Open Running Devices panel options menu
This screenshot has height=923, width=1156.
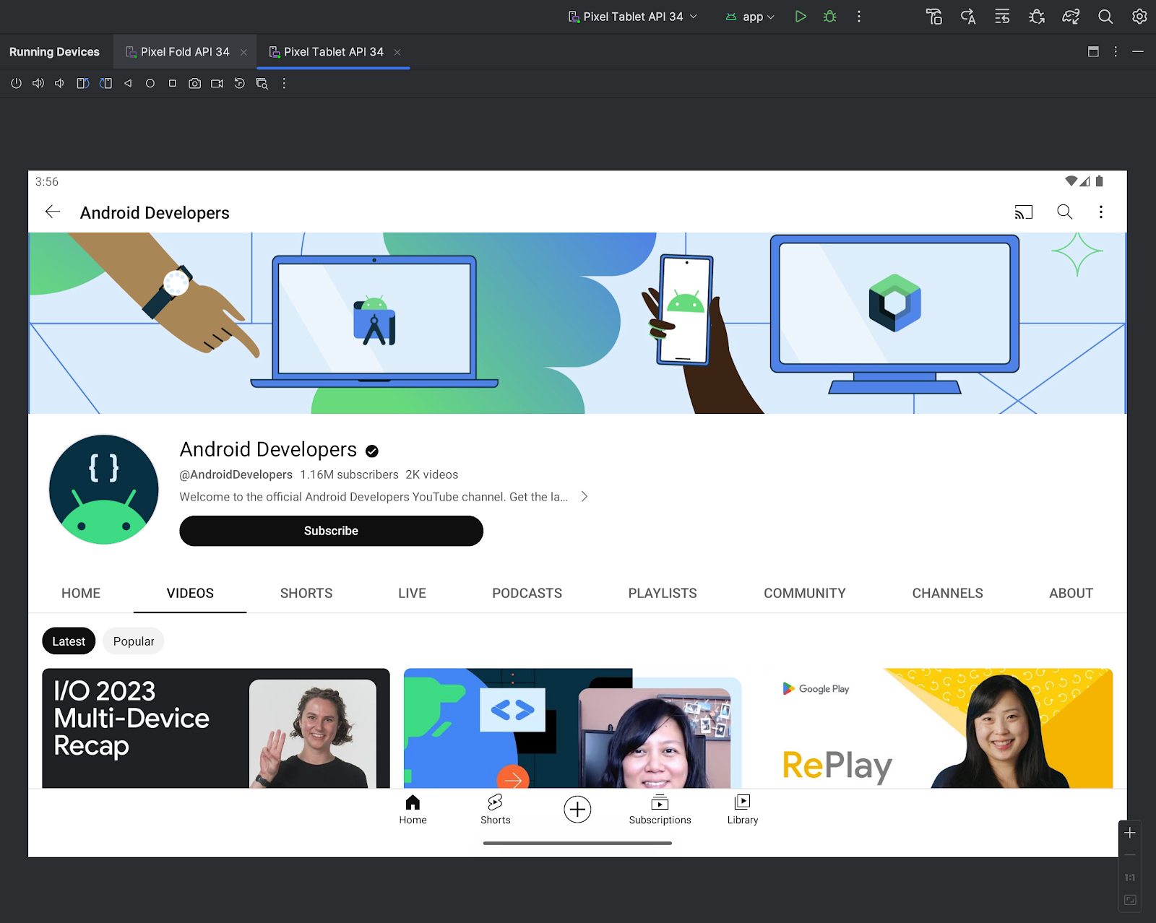coord(1116,52)
